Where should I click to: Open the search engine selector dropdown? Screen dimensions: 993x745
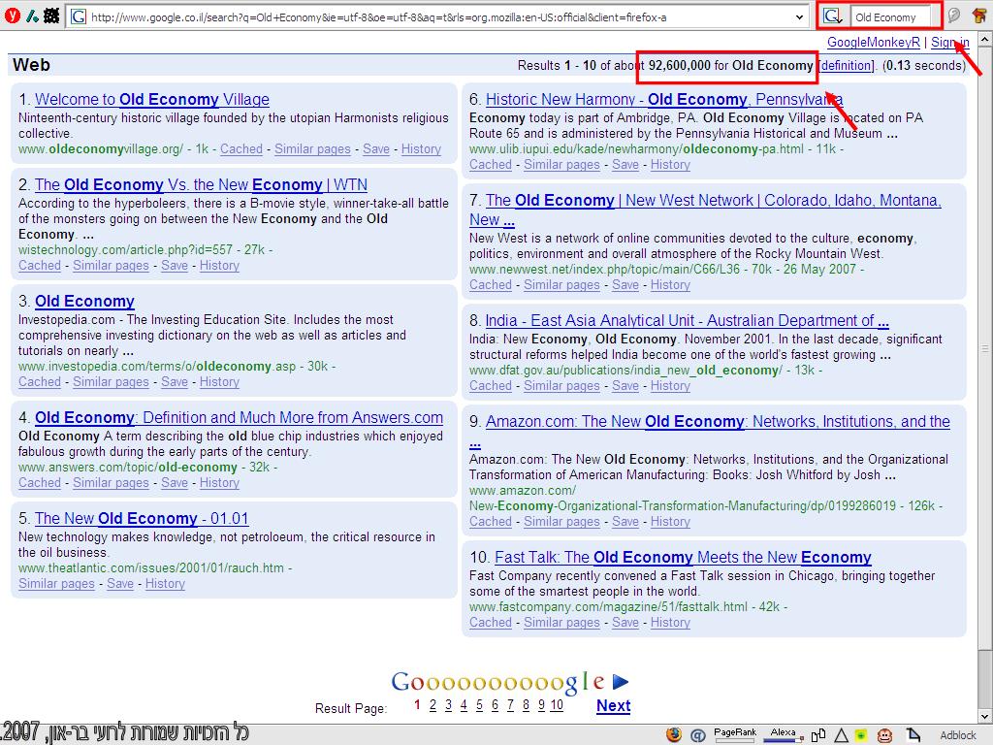point(831,17)
